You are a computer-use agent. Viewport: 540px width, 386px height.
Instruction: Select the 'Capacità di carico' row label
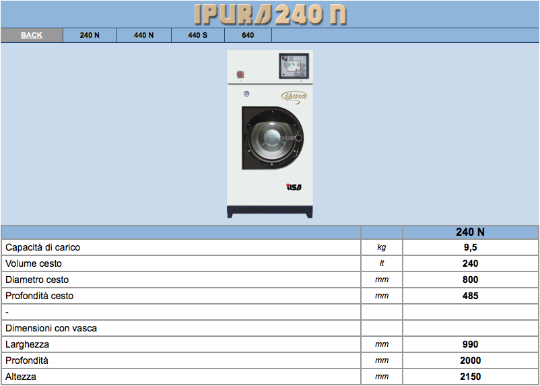pos(42,247)
